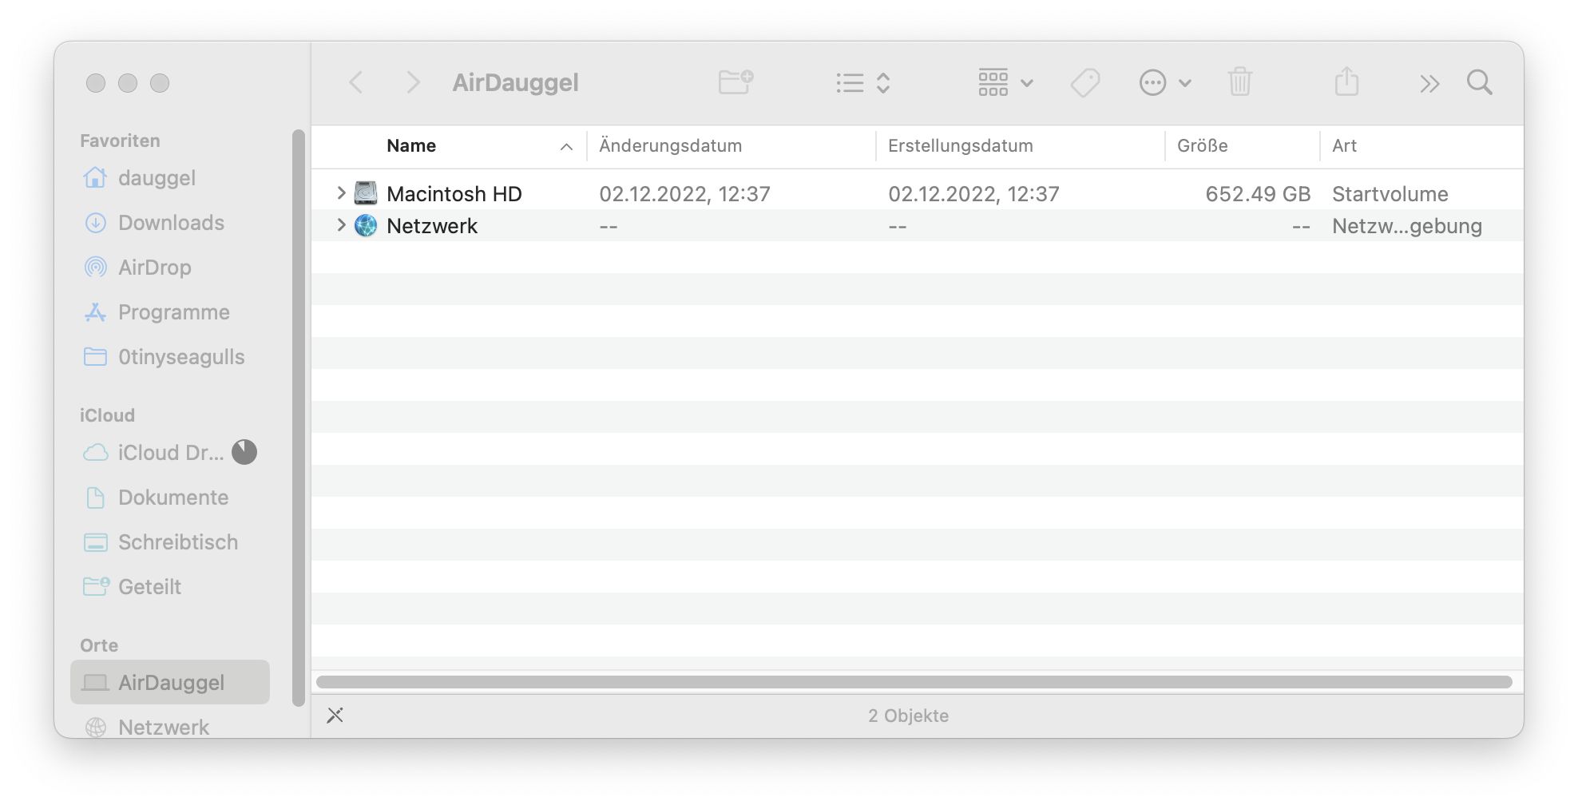The width and height of the screenshot is (1578, 805).
Task: Open the action (ellipsis) menu
Action: click(1165, 82)
